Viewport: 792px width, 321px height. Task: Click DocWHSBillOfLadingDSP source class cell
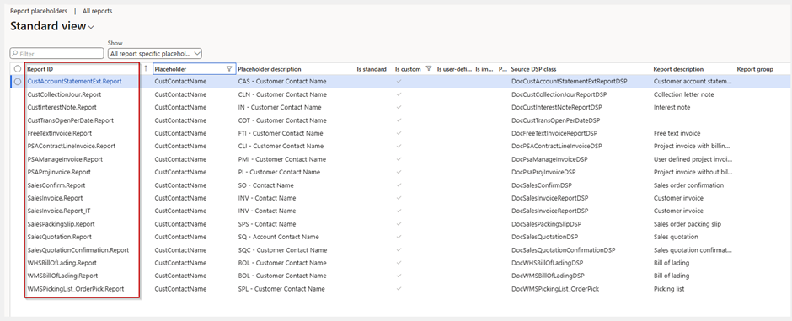point(547,263)
